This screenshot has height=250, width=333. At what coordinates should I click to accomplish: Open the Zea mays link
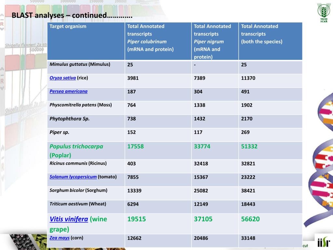pyautogui.click(x=60, y=238)
